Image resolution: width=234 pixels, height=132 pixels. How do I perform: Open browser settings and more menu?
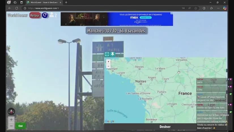click(218, 8)
